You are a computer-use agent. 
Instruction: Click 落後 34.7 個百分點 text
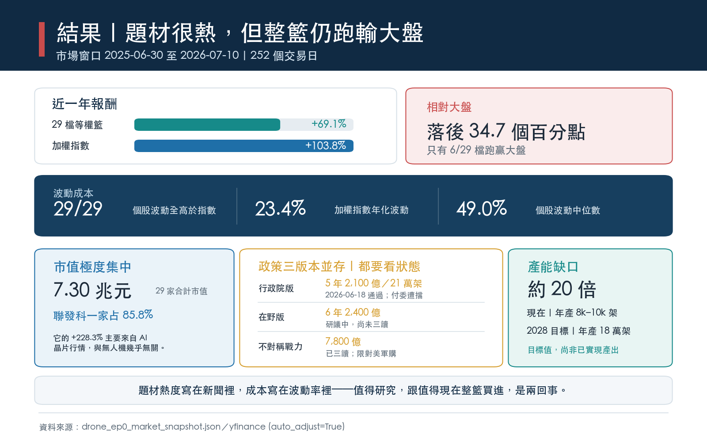tap(506, 131)
